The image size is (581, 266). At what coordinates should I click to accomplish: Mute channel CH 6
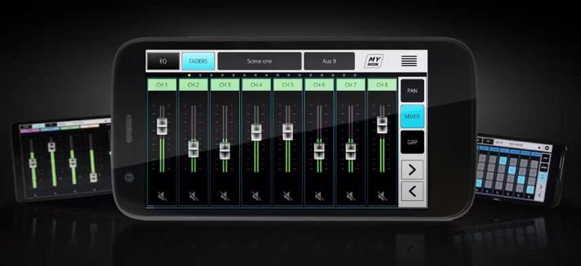pos(319,196)
